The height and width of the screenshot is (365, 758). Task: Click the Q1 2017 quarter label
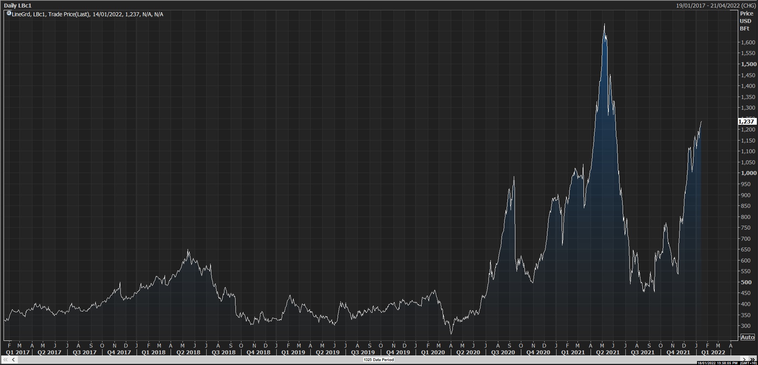17,352
